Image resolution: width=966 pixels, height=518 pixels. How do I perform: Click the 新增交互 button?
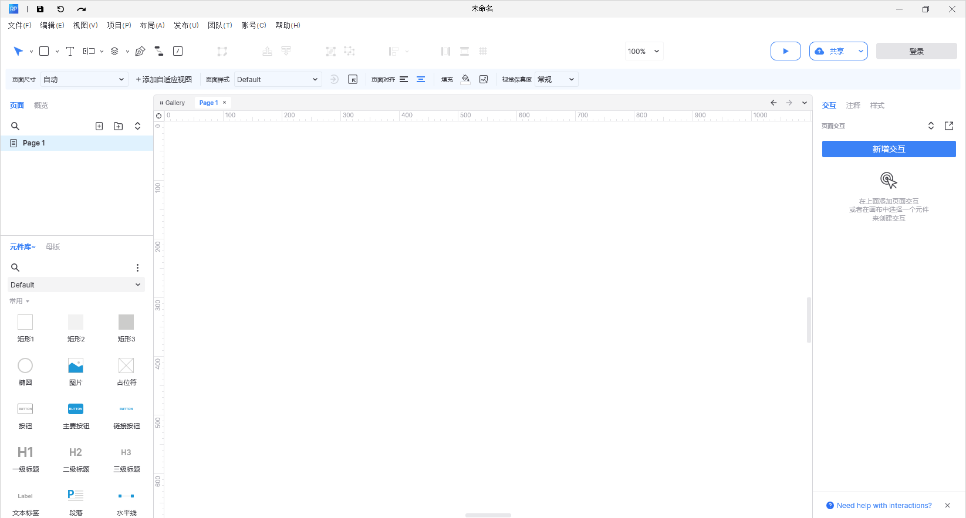[889, 149]
